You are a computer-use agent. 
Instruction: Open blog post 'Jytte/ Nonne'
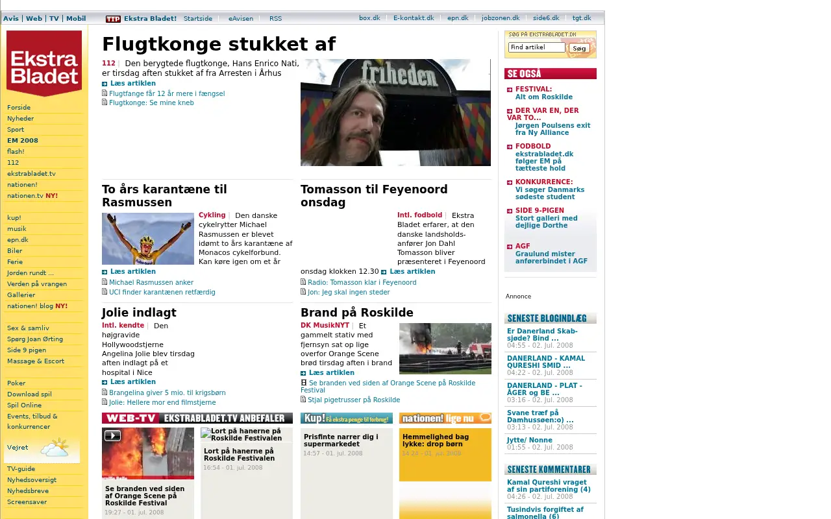[x=530, y=440]
